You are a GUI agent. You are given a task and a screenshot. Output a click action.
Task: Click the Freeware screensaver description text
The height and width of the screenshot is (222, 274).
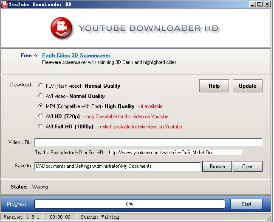[109, 62]
